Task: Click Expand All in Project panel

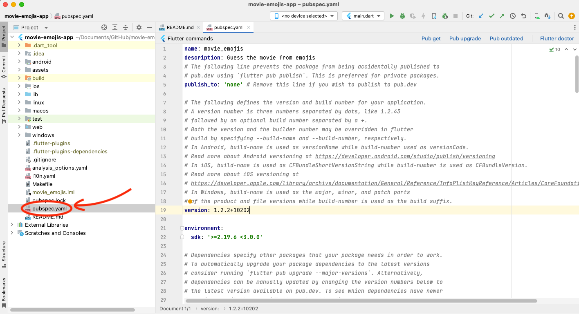Action: (x=115, y=27)
